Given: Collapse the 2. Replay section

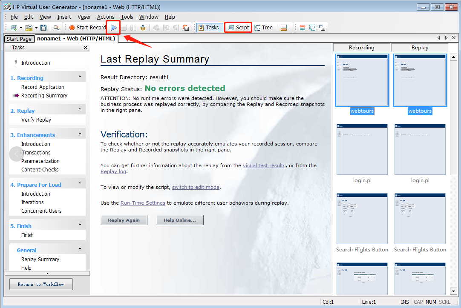Looking at the screenshot, I should pos(80,109).
